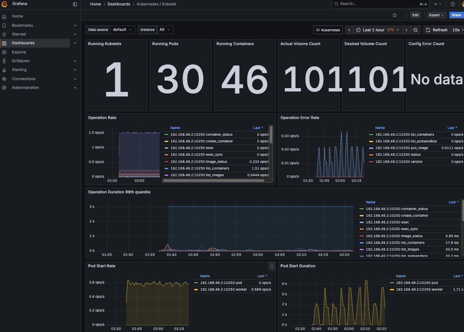Open Pod Start Rate panel menu dots
Image resolution: width=464 pixels, height=332 pixels.
tap(272, 266)
